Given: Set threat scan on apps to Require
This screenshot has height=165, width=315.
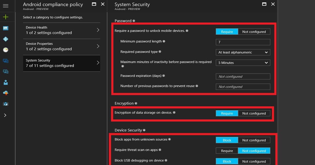Looking at the screenshot, I should point(227,151).
